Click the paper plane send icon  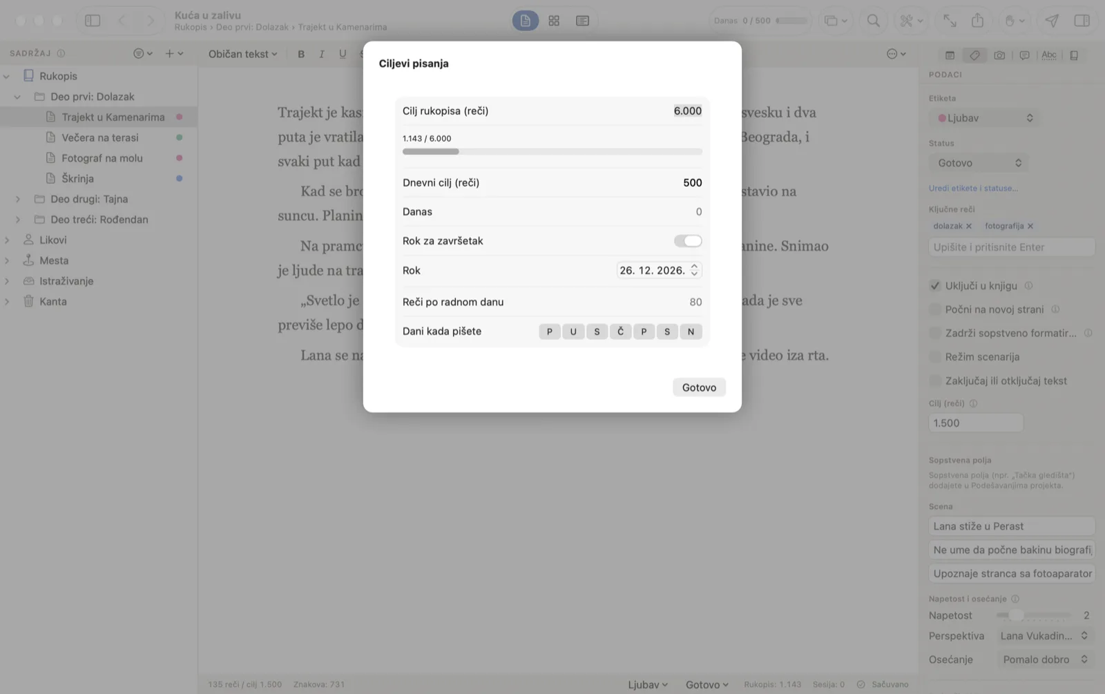coord(1052,21)
